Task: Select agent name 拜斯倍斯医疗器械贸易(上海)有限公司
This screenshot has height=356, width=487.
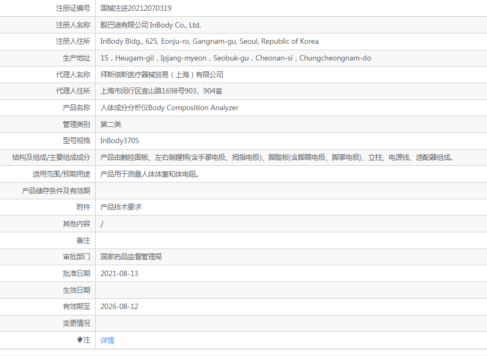Action: (x=162, y=75)
